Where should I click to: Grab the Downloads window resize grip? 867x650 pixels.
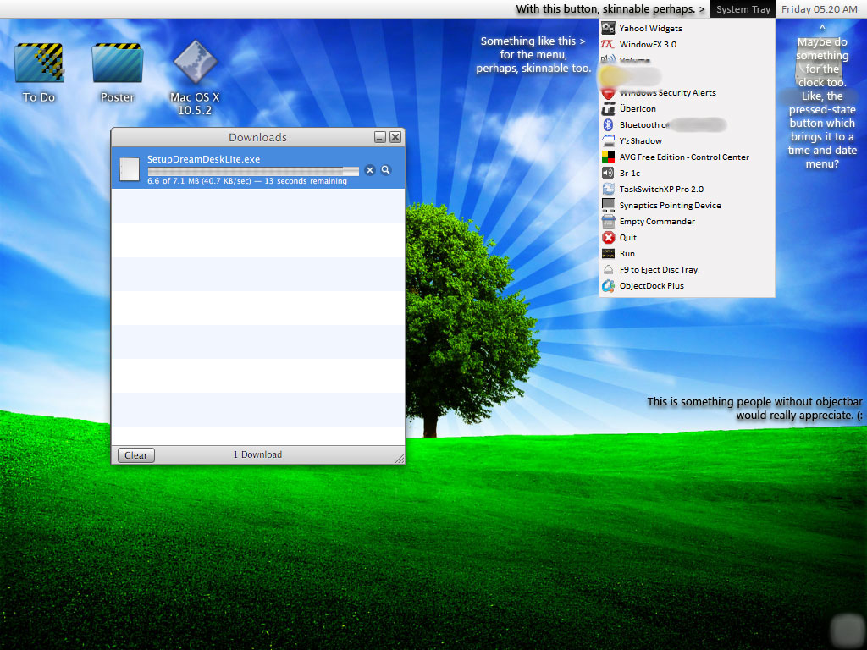click(x=400, y=459)
